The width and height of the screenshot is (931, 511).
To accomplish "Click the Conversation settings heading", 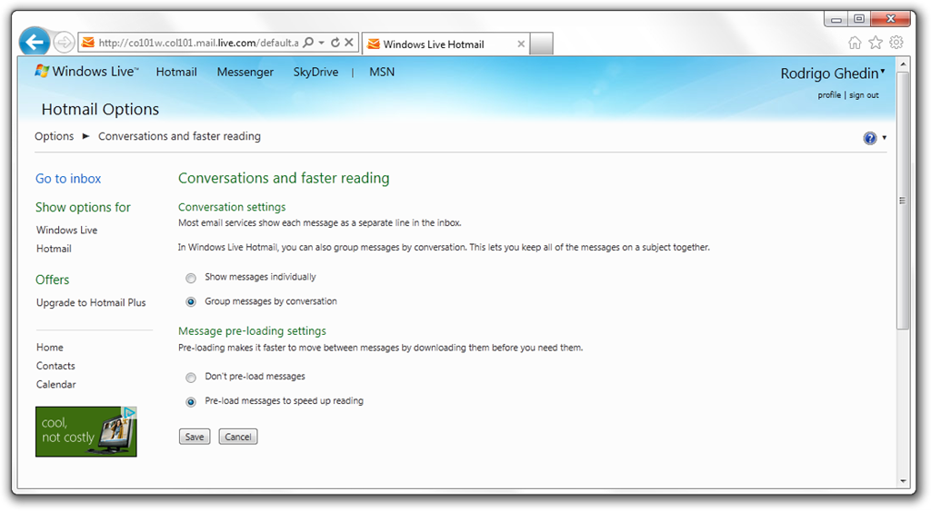I will click(x=232, y=207).
